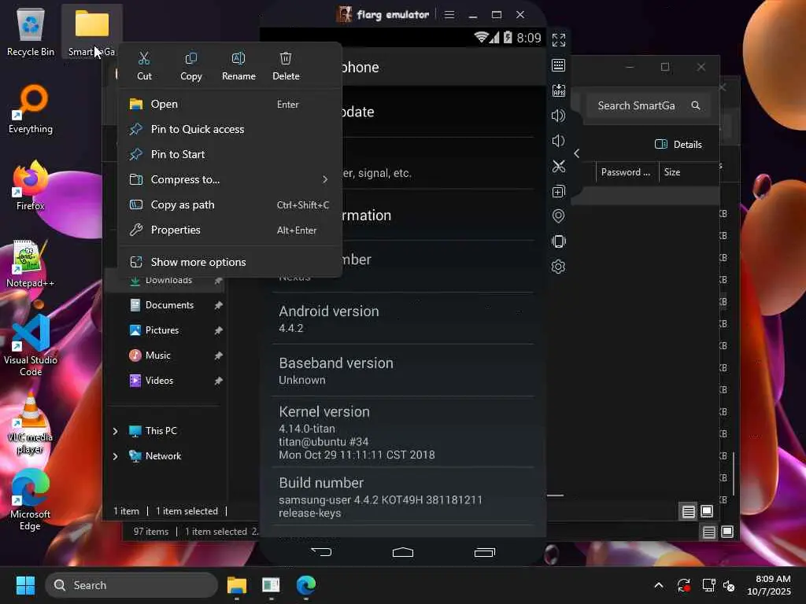This screenshot has height=604, width=806.
Task: Expand the Compress to submenu arrow
Action: pos(325,179)
